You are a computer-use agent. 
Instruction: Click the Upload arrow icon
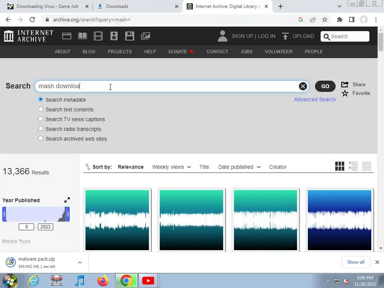coord(285,36)
